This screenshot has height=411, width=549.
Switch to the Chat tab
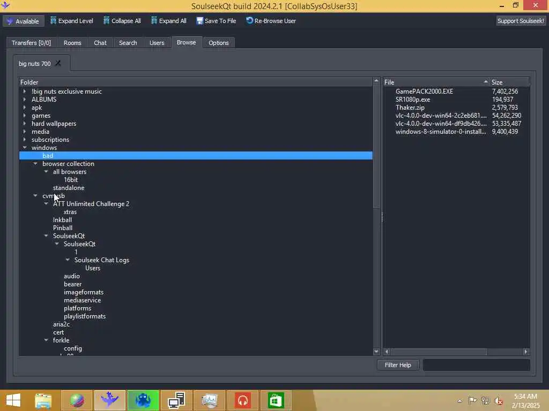100,43
